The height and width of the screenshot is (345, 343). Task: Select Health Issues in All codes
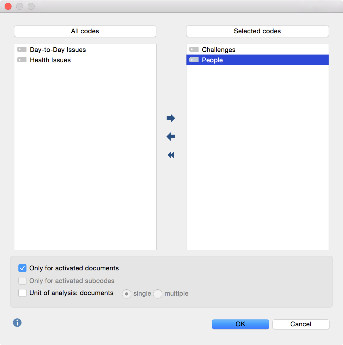point(85,60)
